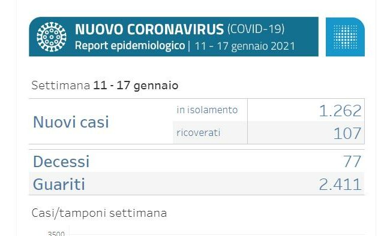Viewport: 384px width, 236px height.
Task: Click the date range 11 - 17 gennaio 2021
Action: click(x=245, y=46)
